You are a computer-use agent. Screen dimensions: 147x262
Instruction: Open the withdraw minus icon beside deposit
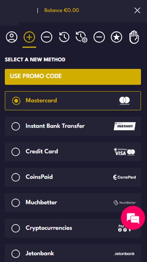pyautogui.click(x=47, y=37)
